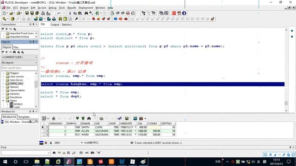
Task: Click the ENAME column header
Action: 87,124
